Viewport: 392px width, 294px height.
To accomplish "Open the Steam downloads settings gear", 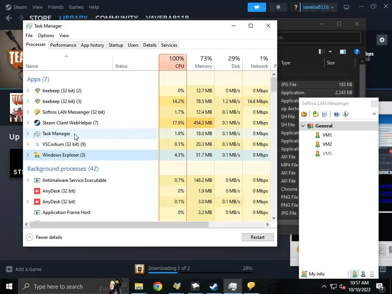I will click(x=382, y=40).
